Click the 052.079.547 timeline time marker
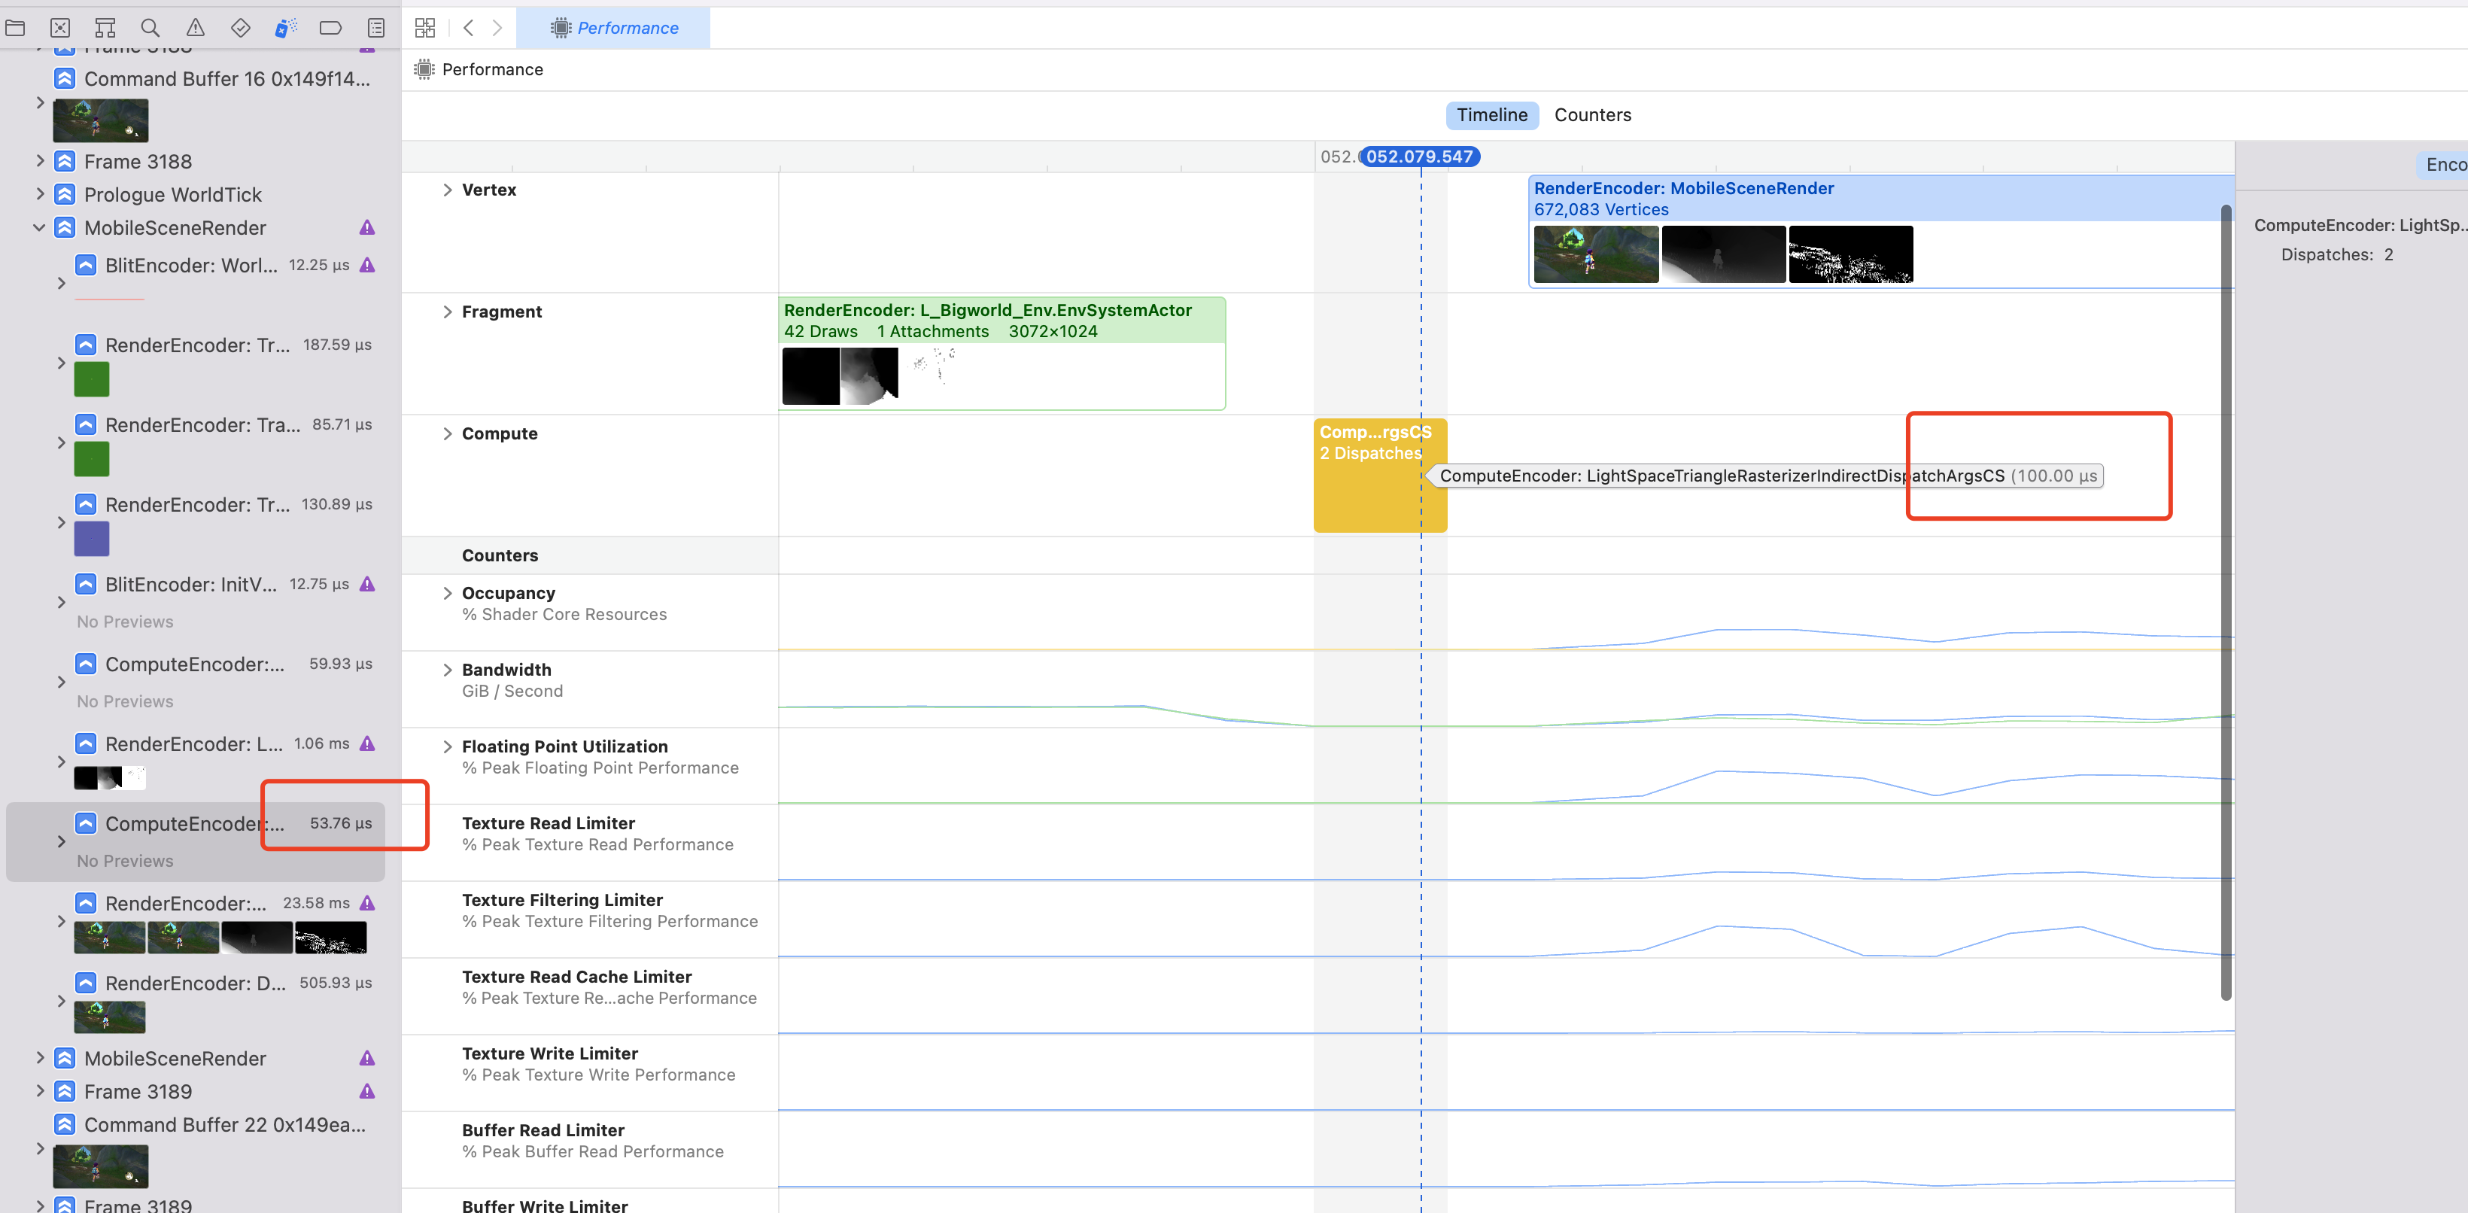Image resolution: width=2468 pixels, height=1213 pixels. click(x=1419, y=157)
